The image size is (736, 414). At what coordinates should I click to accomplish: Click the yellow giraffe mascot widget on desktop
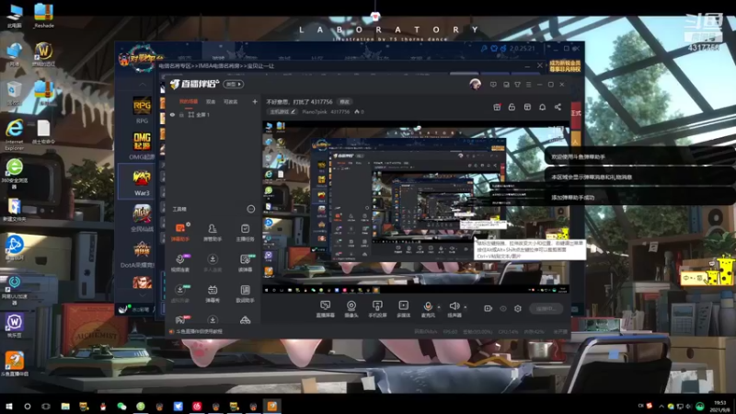click(707, 272)
